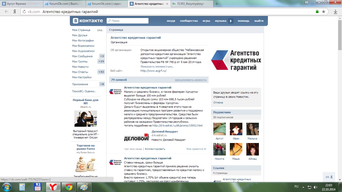The image size is (342, 192).
Task: Open the website link http://www.acgrf.ru/
Action: 153,71
